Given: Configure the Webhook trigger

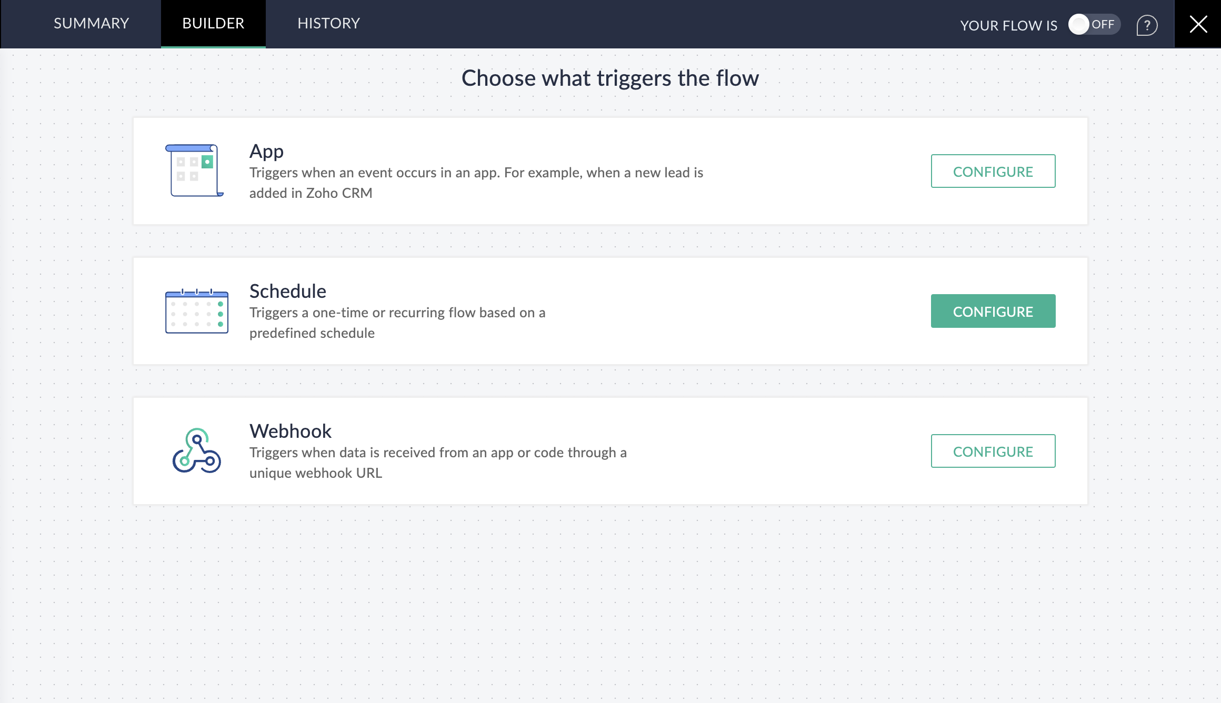Looking at the screenshot, I should tap(993, 451).
